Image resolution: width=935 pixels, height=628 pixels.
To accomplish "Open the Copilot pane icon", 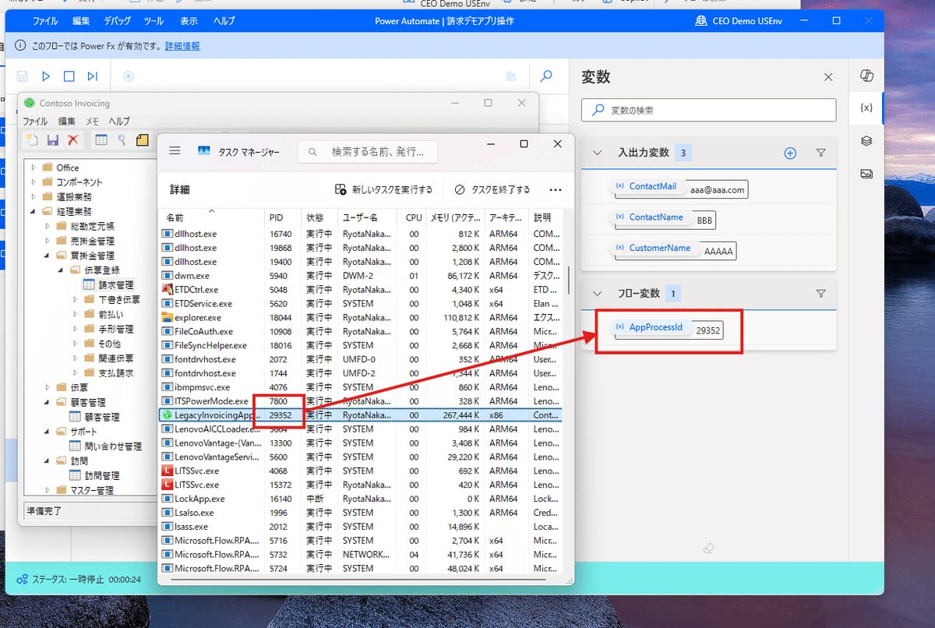I will [866, 76].
